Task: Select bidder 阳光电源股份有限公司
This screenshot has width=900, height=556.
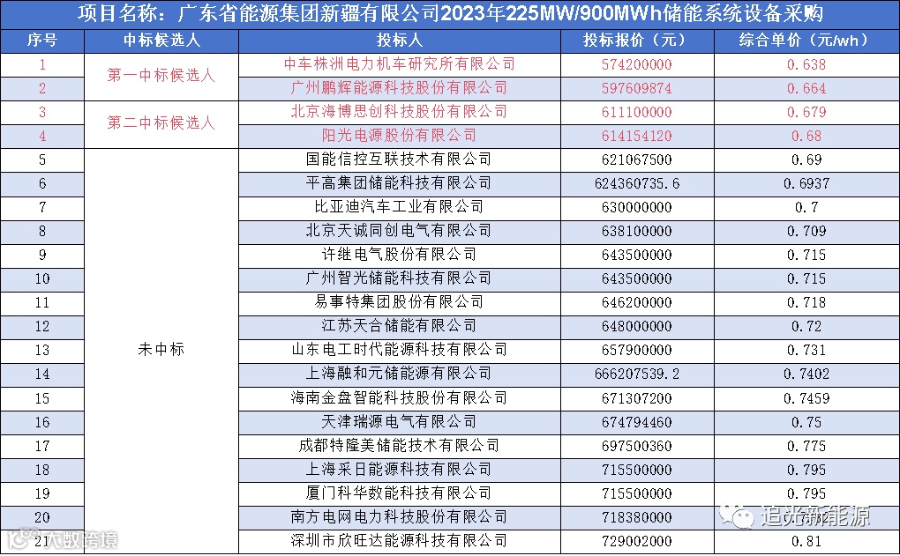Action: pos(400,136)
